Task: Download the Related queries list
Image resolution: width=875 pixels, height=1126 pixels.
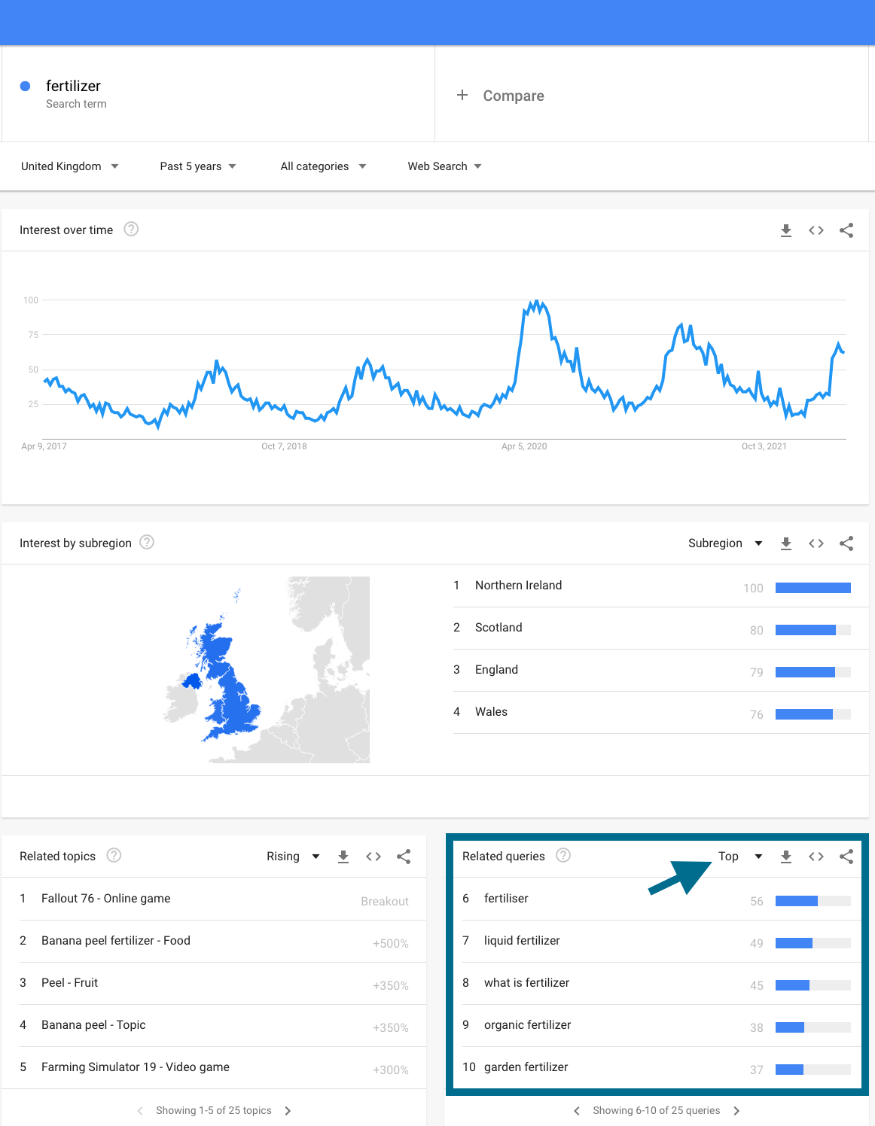Action: [x=785, y=857]
